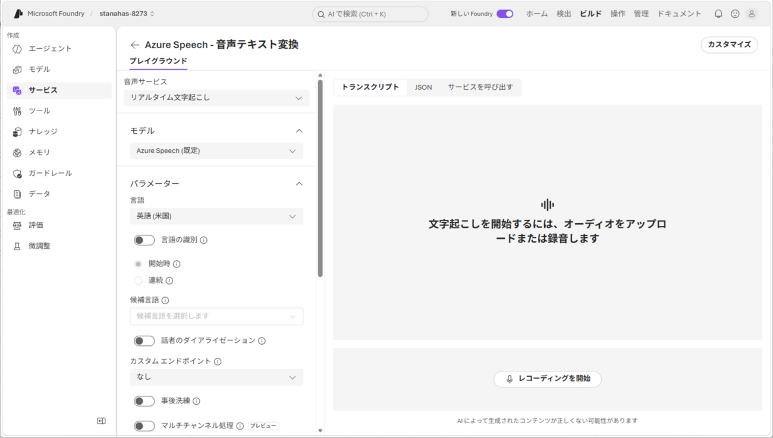This screenshot has height=438, width=773.
Task: Open the 英語 (米国) language dropdown
Action: tap(216, 216)
